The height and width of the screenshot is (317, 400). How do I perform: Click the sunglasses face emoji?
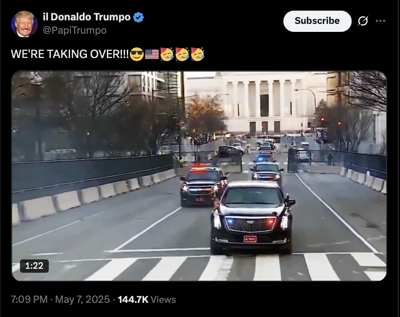137,54
